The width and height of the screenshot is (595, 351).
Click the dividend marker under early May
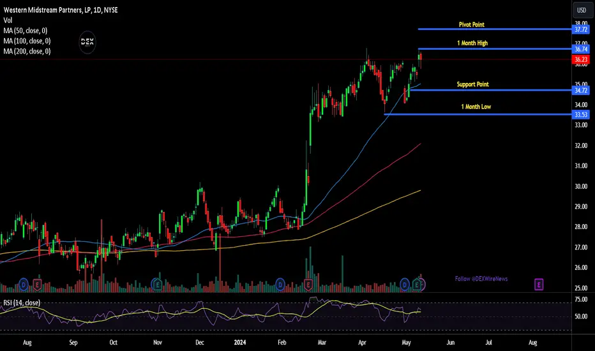[405, 284]
